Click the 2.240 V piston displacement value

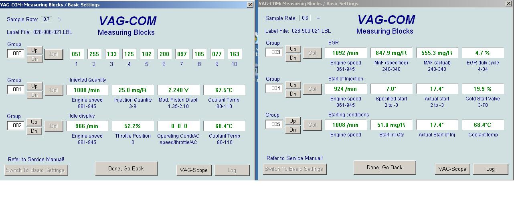click(x=179, y=90)
